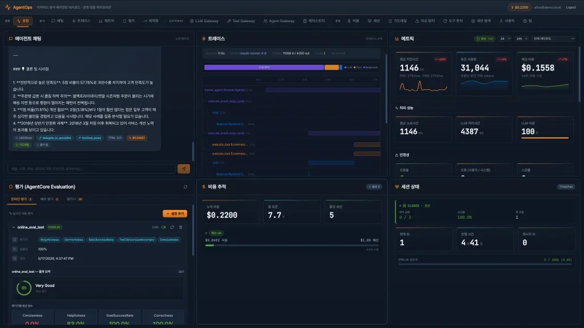Switch to the evaluators tab with count 16
The height and width of the screenshot is (328, 584).
coord(75,199)
